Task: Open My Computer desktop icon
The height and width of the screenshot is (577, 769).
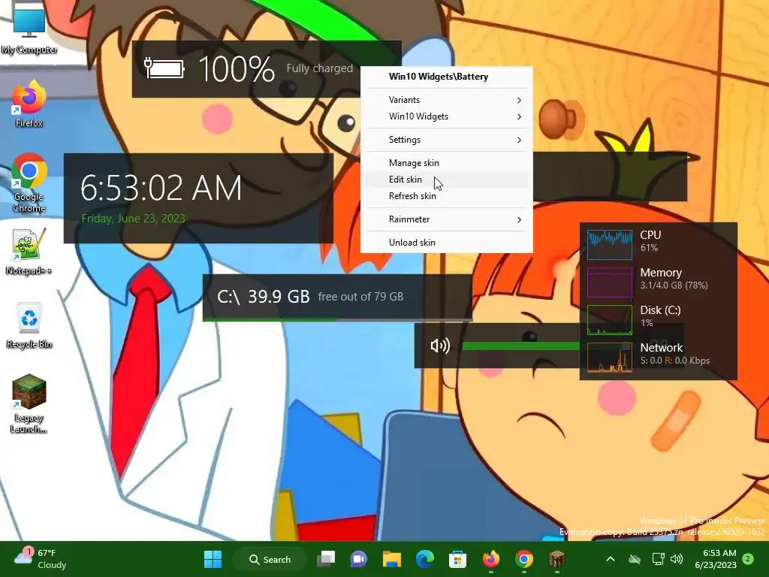Action: point(29,29)
